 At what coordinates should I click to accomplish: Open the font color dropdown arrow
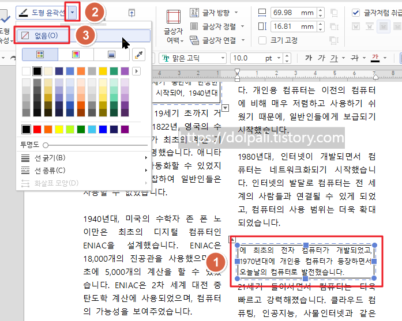coord(385,58)
